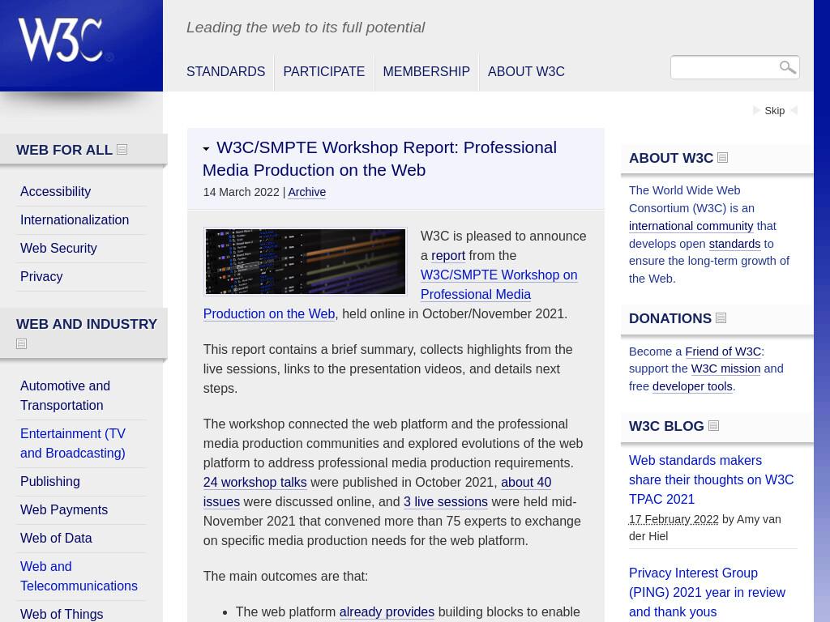Click the '14 March 2022' date text
The image size is (830, 622).
pyautogui.click(x=241, y=192)
